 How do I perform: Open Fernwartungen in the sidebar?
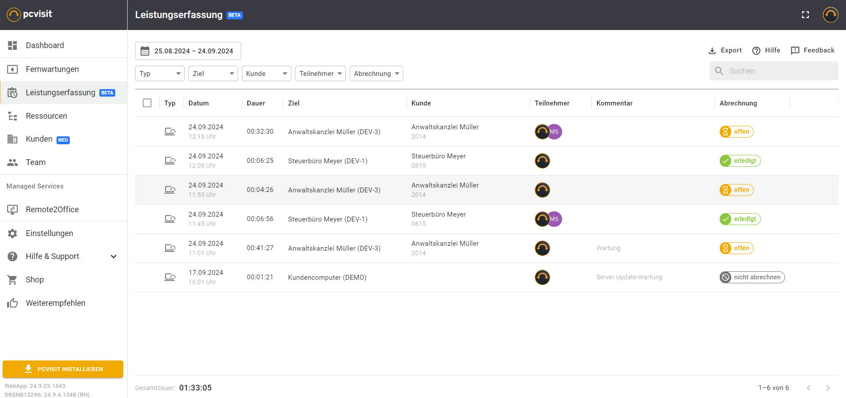point(52,69)
